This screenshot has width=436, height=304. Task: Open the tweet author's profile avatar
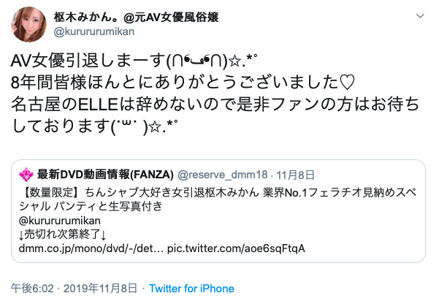pyautogui.click(x=28, y=24)
